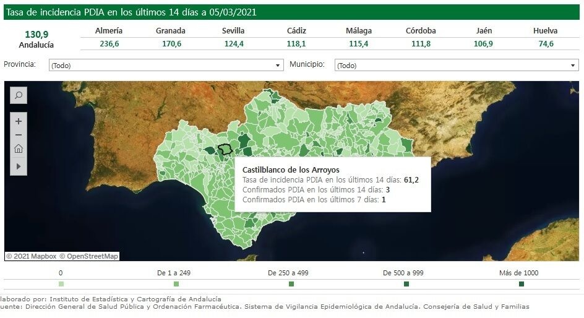Image resolution: width=584 pixels, height=318 pixels.
Task: Select the 'De 250 a 499' legend swatch
Action: [x=291, y=284]
